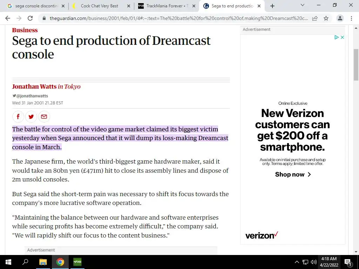Open the green app on the taskbar
Image resolution: width=359 pixels, height=269 pixels.
point(77,262)
